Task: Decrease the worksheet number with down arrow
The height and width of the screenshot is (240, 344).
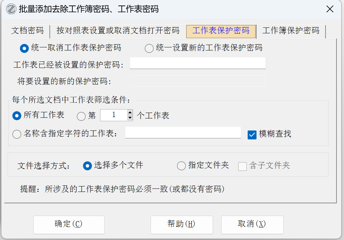Action: (130, 118)
